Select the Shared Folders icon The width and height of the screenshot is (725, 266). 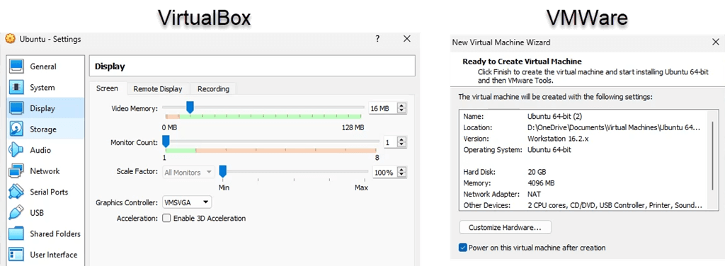tap(17, 233)
